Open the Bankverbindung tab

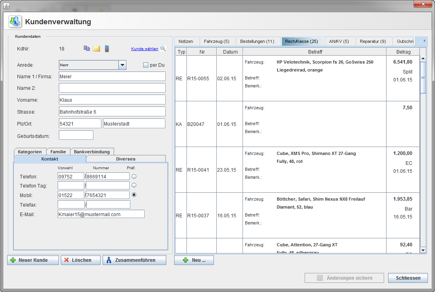point(92,152)
